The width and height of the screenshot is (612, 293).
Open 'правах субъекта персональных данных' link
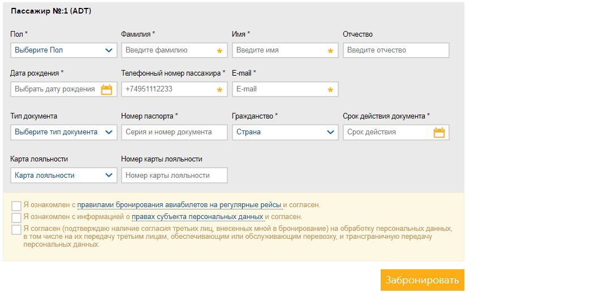point(198,217)
